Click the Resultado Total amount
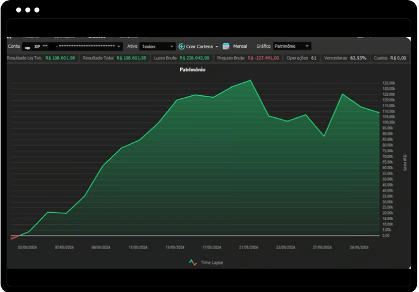The height and width of the screenshot is (292, 419). 131,58
